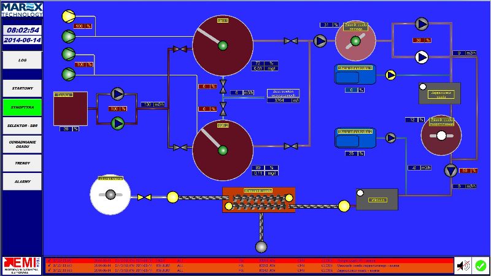
Task: Open the SELEKTOR - SBR screen
Action: 21,125
